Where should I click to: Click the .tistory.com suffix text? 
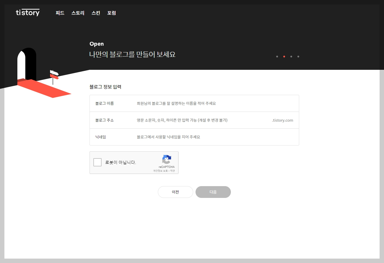coord(282,120)
